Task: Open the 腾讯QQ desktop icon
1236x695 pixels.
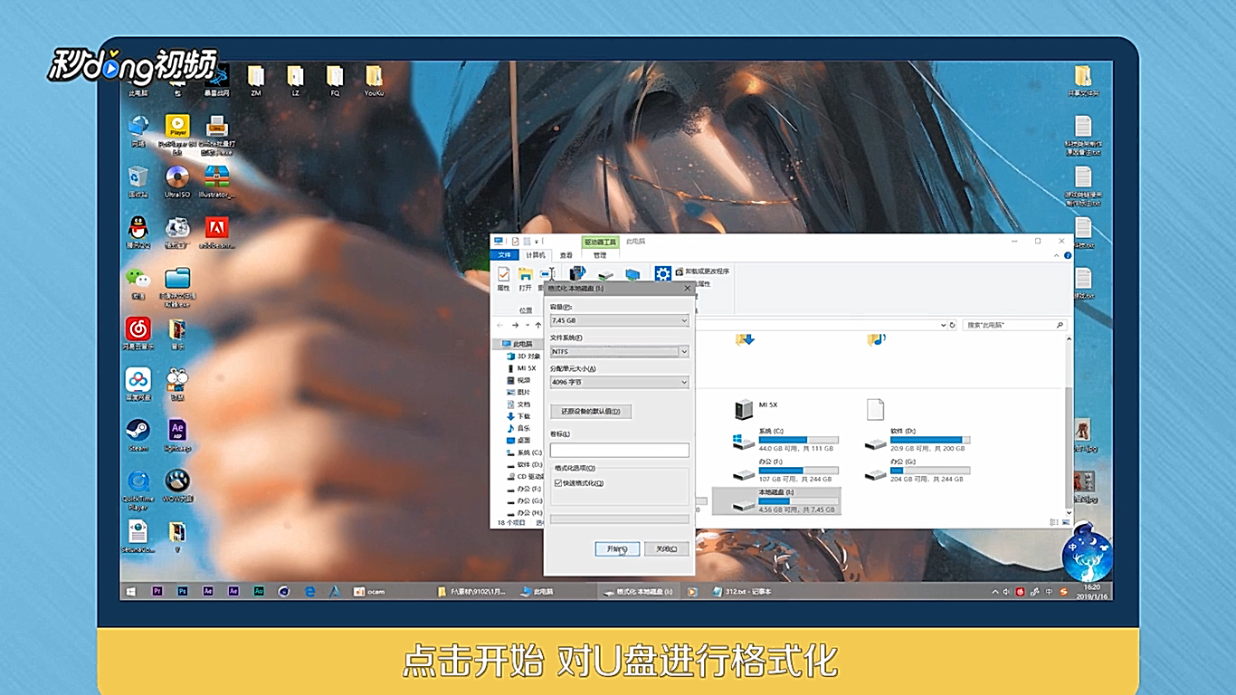Action: coord(138,233)
